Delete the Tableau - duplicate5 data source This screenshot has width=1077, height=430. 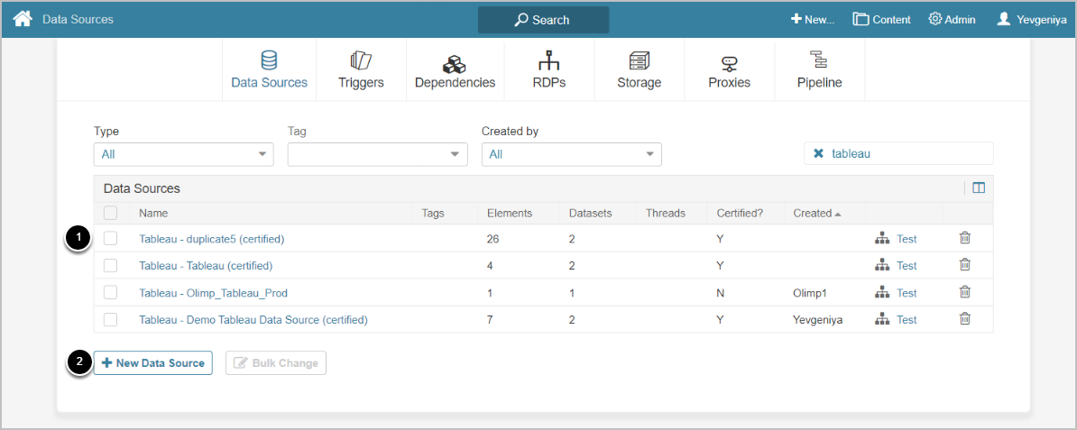click(964, 238)
